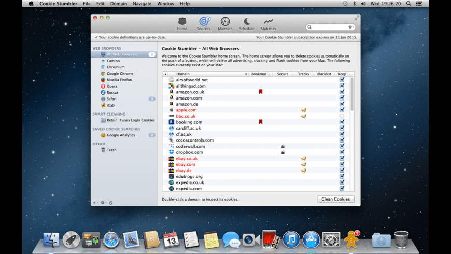Image resolution: width=451 pixels, height=254 pixels.
Task: Open the Schedule toolbar item
Action: [x=247, y=24]
